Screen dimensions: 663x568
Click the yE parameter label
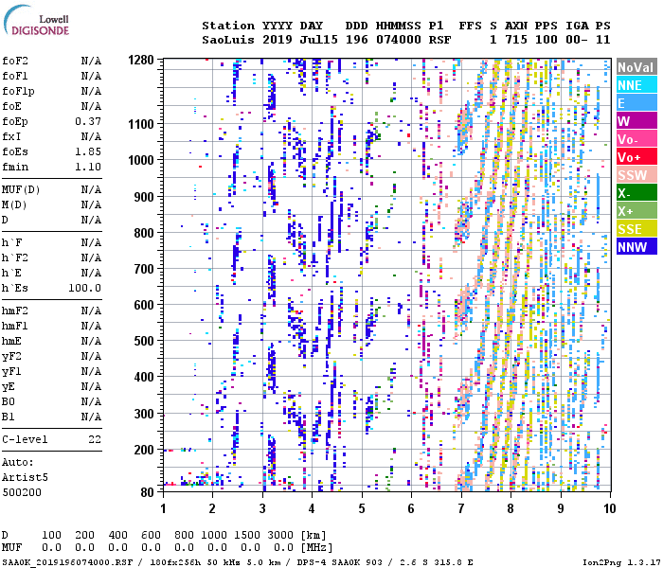9,387
